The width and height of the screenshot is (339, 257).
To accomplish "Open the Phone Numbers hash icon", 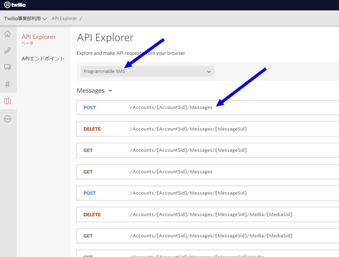I will [8, 84].
